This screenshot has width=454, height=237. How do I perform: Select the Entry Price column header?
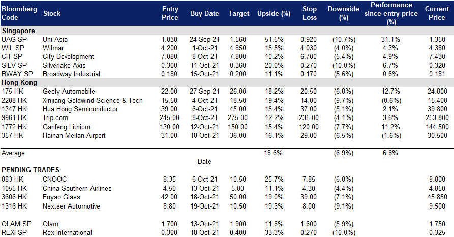pyautogui.click(x=170, y=13)
